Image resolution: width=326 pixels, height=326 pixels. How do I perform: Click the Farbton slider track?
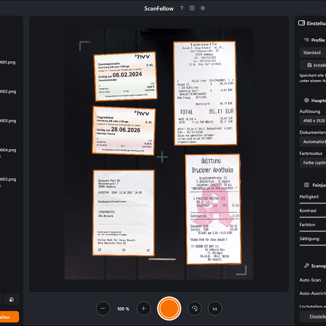(x=313, y=231)
